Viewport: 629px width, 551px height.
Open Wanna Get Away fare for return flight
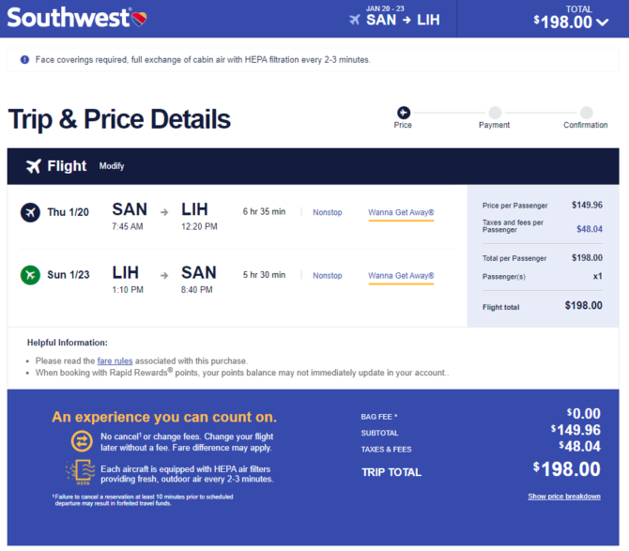[401, 276]
